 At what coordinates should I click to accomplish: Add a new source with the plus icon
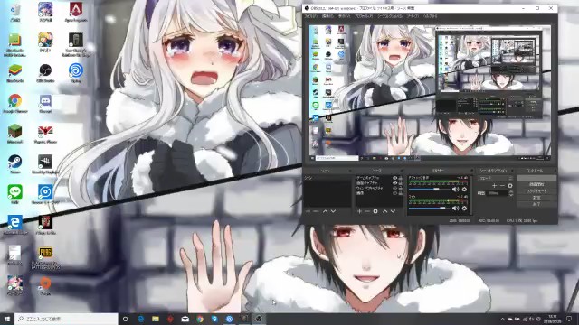click(x=360, y=211)
